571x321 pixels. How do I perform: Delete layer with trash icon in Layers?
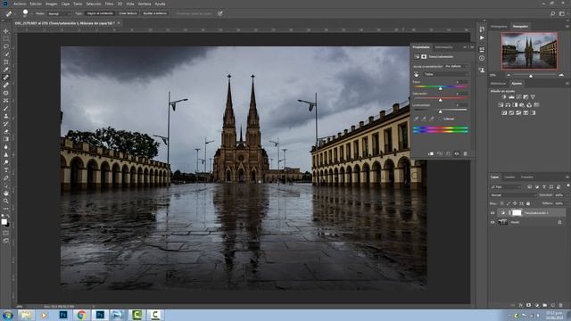(561, 305)
